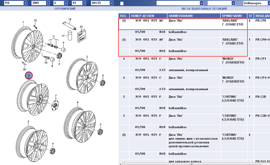Select callout 7 hub cover in diagram
270x165 pixels.
click(x=56, y=96)
